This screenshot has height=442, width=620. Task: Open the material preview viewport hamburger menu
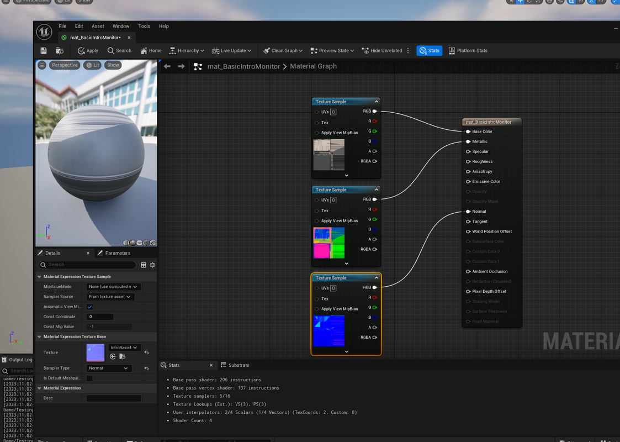(42, 65)
